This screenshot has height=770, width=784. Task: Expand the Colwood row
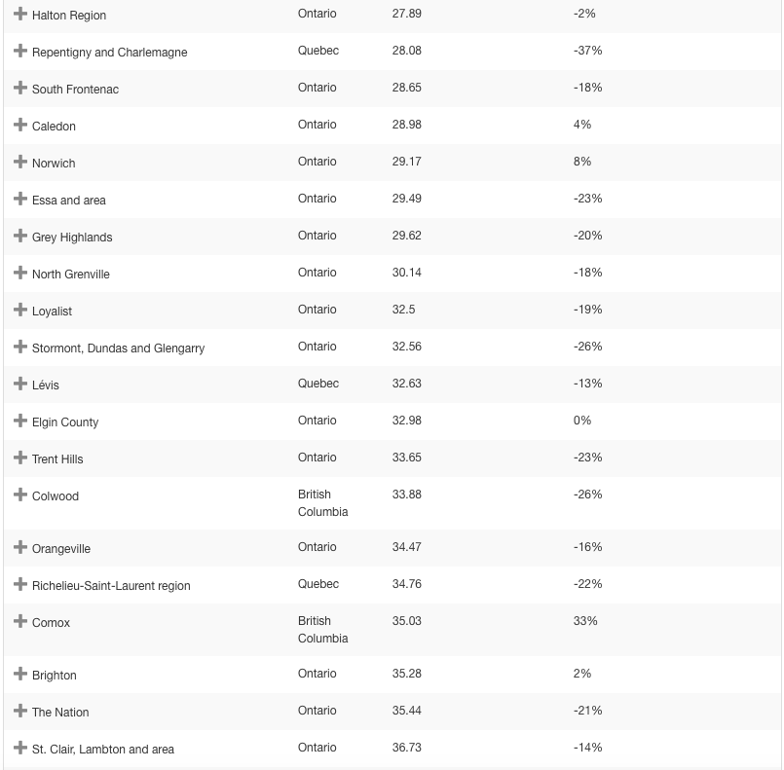tap(20, 495)
